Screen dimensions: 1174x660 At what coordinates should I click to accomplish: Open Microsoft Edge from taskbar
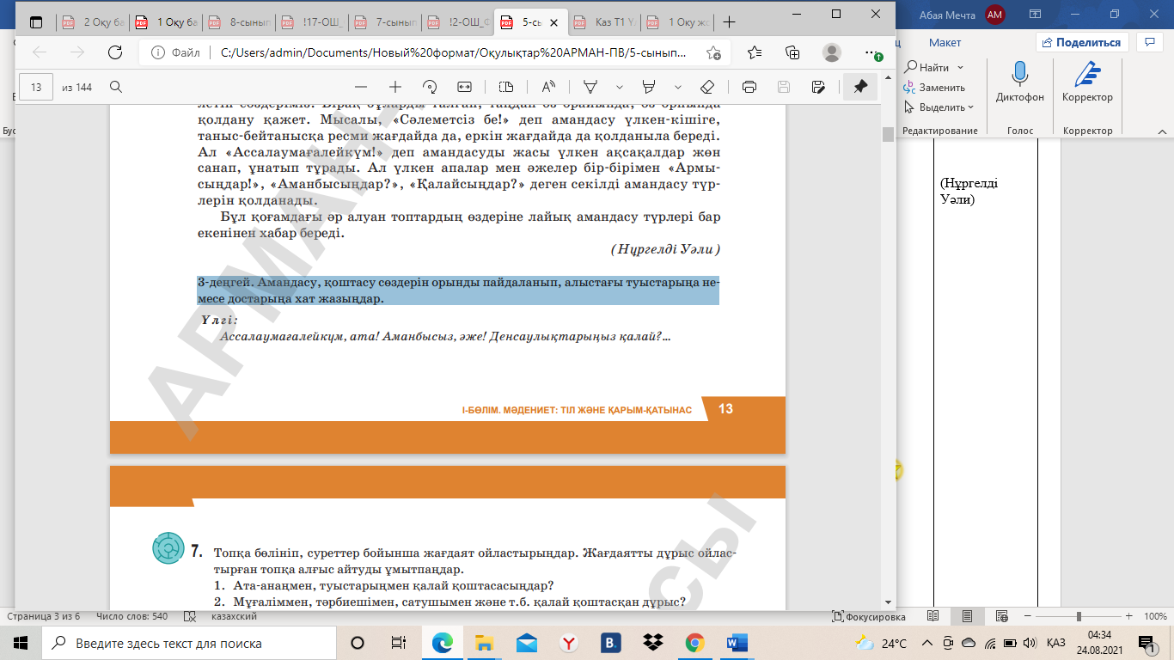[x=443, y=643]
